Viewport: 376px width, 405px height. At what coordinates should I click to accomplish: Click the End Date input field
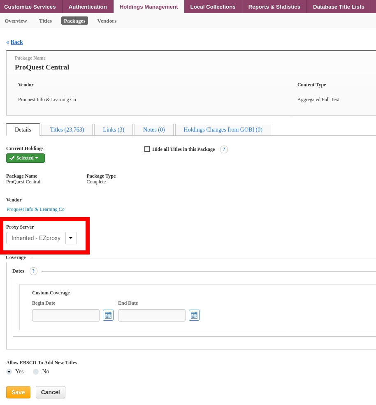point(152,315)
